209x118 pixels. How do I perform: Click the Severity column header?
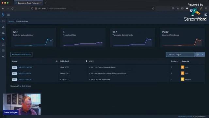tap(185, 61)
